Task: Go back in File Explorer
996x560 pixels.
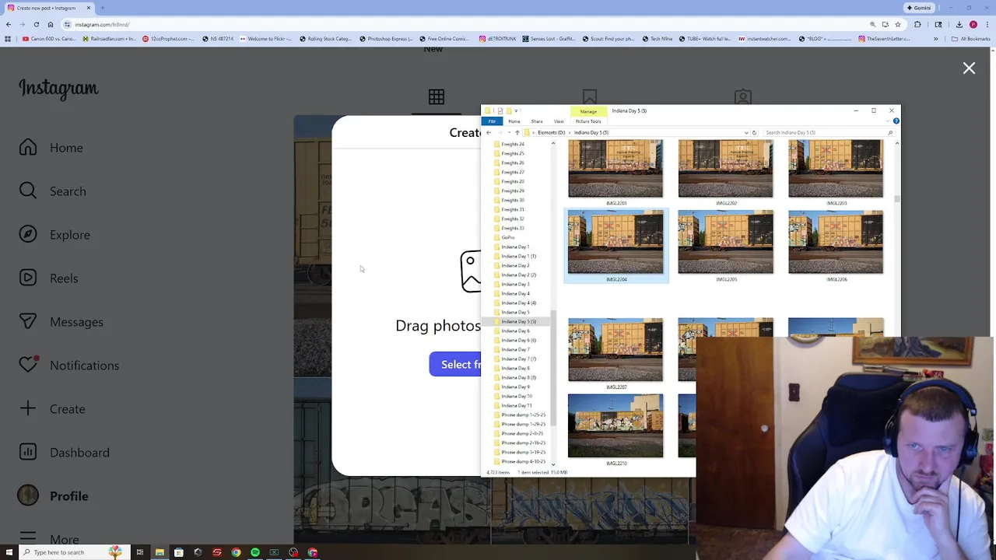Action: pos(489,133)
